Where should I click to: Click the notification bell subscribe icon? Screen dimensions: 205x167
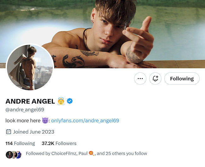155,79
